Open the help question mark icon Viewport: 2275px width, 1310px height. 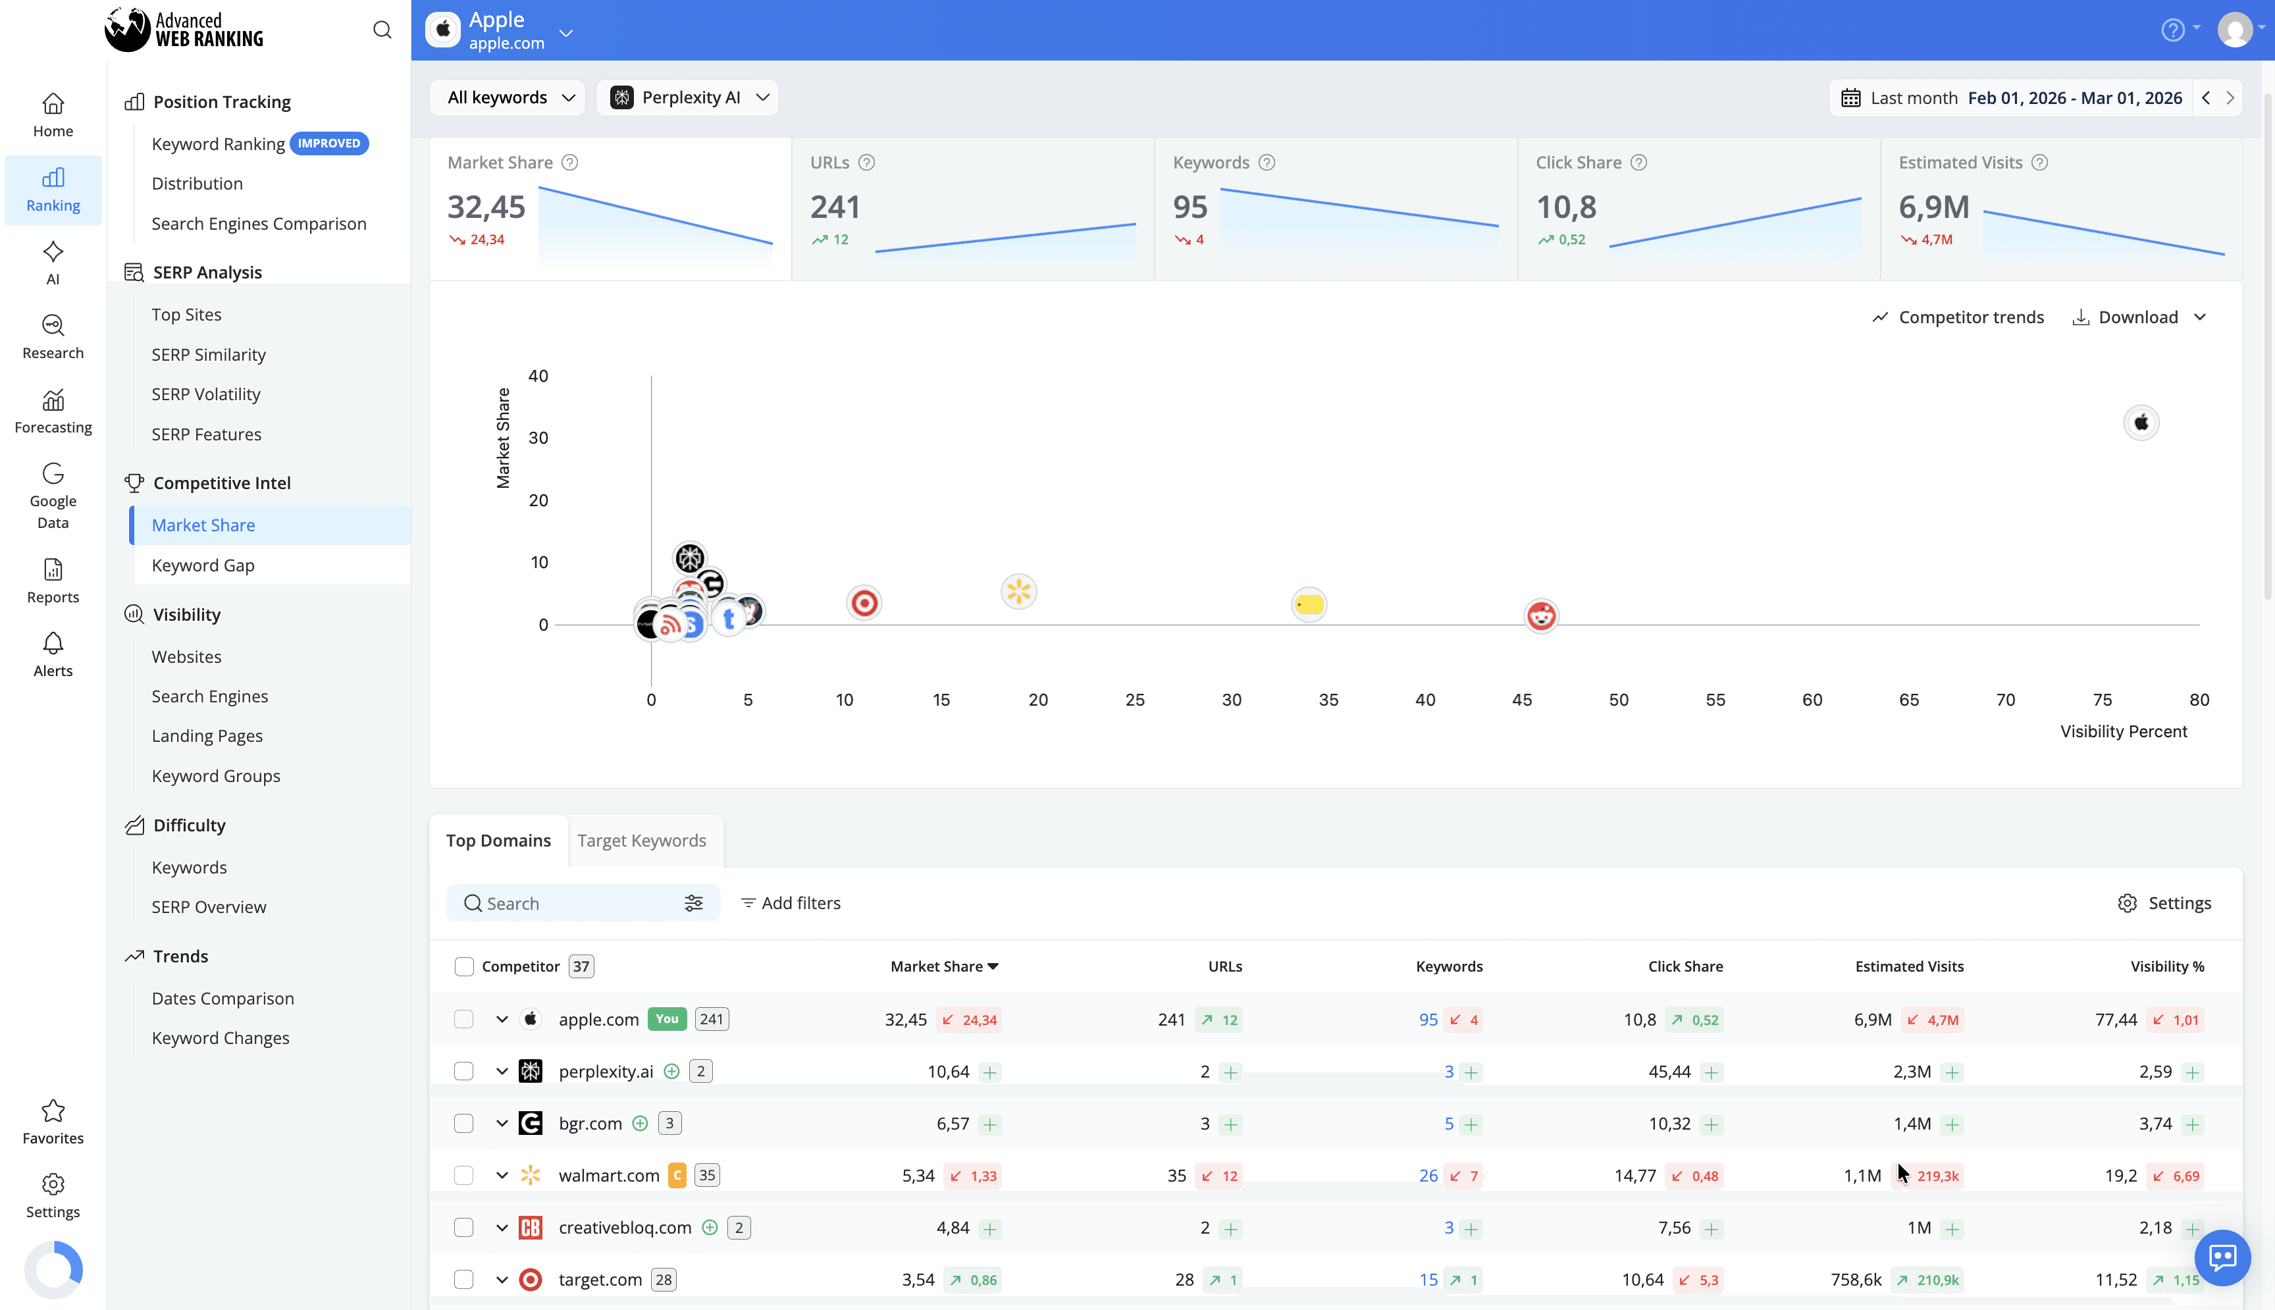2174,30
